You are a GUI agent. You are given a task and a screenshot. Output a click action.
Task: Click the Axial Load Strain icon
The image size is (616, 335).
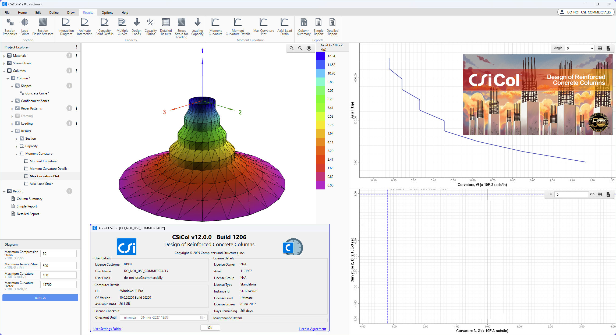click(x=284, y=26)
